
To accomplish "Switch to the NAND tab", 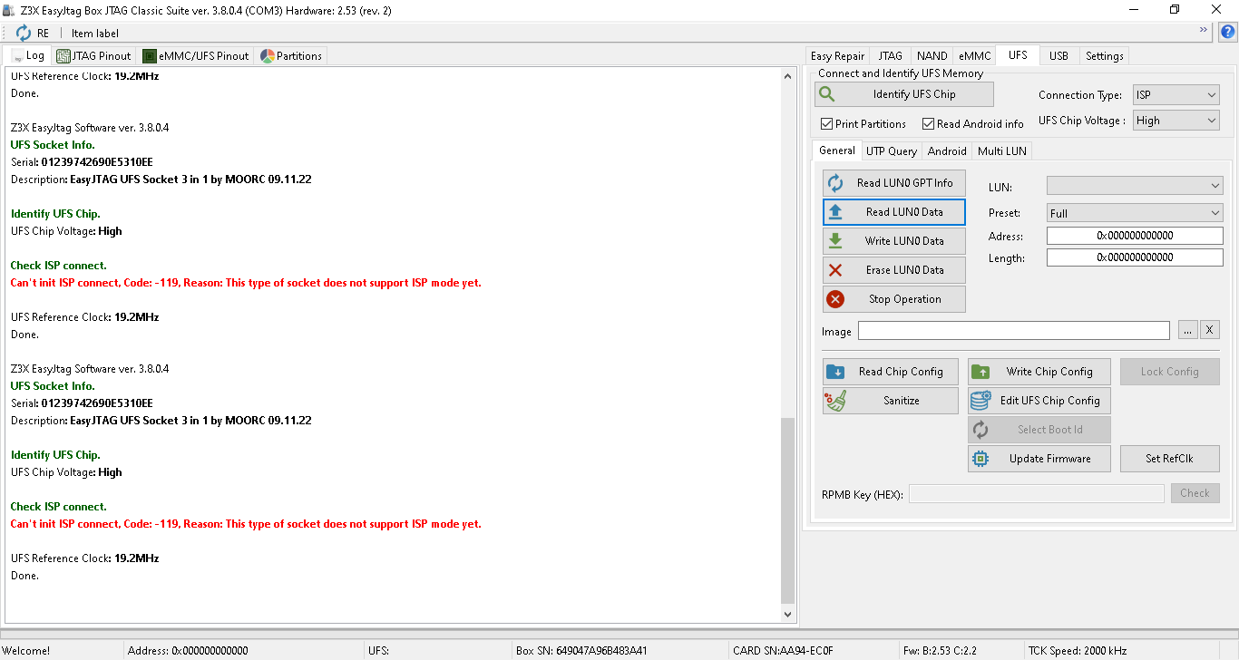I will [932, 55].
